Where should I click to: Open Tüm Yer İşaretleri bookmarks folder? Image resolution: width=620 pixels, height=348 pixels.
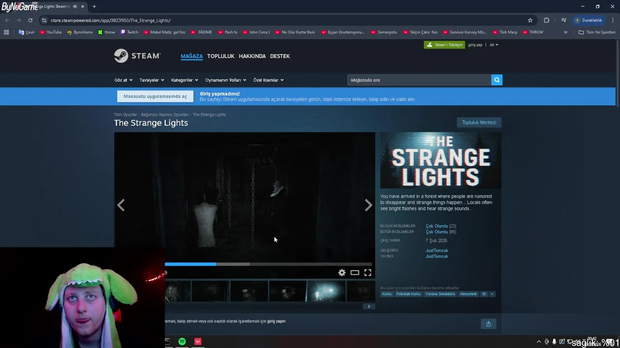(x=597, y=32)
